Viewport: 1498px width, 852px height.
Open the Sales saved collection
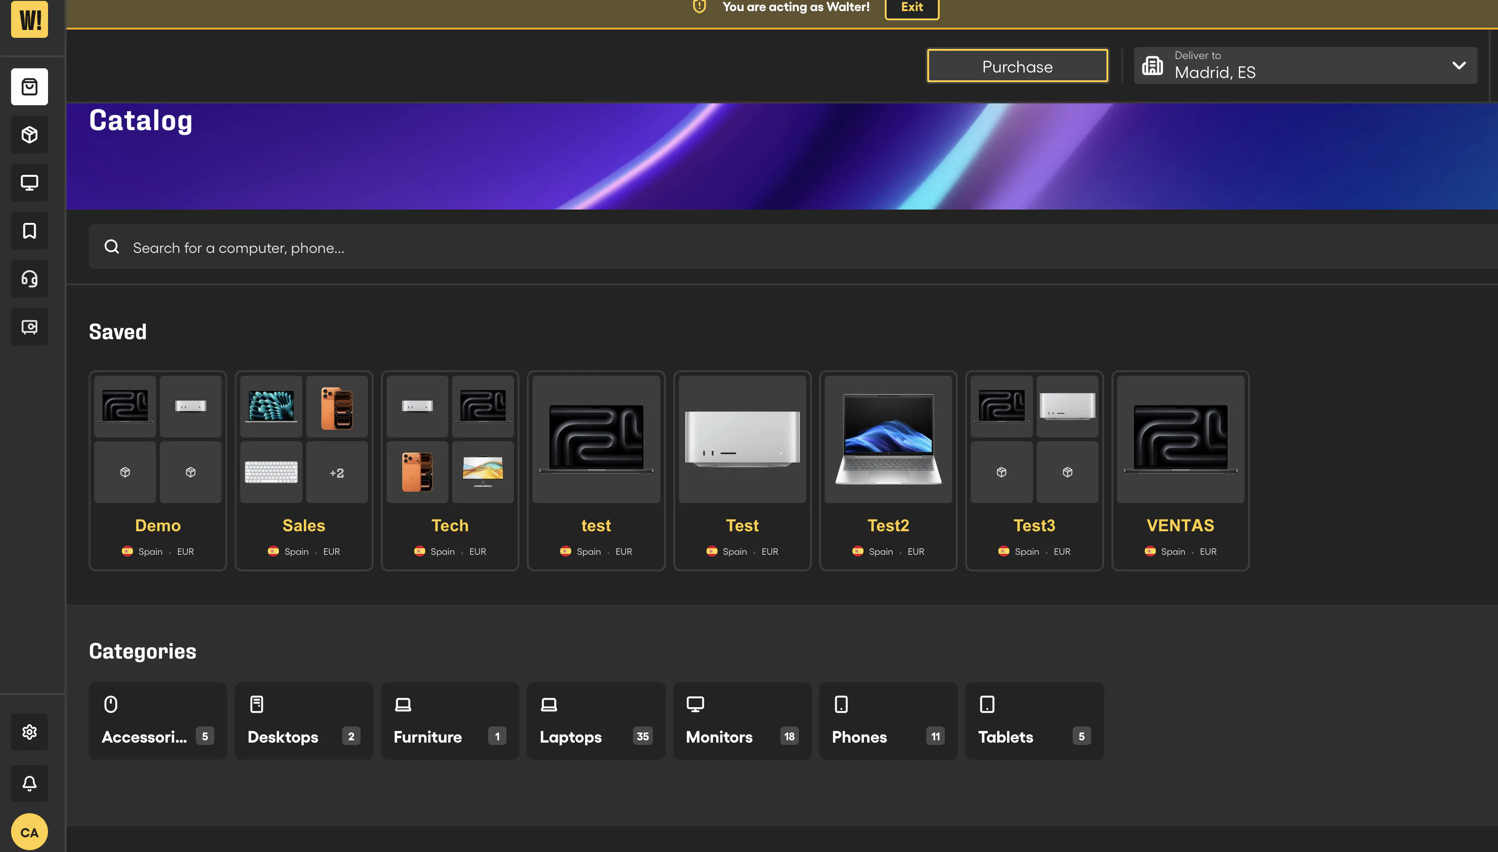(304, 470)
